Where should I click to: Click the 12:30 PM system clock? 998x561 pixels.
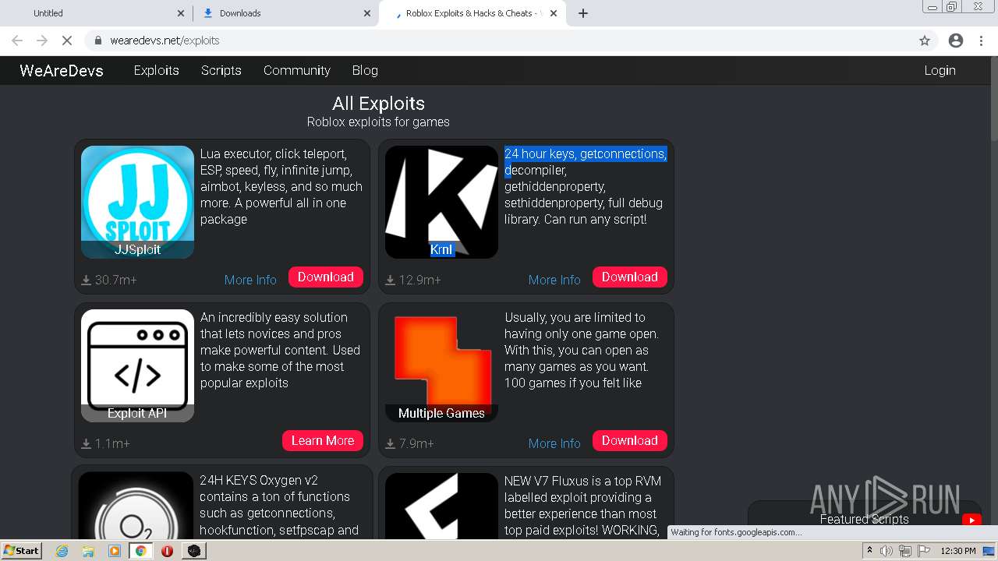click(x=958, y=551)
